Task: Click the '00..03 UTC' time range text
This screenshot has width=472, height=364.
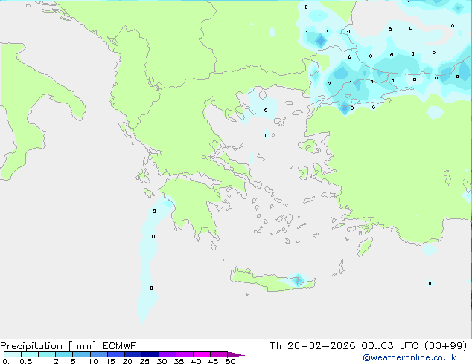Action: 390,346
